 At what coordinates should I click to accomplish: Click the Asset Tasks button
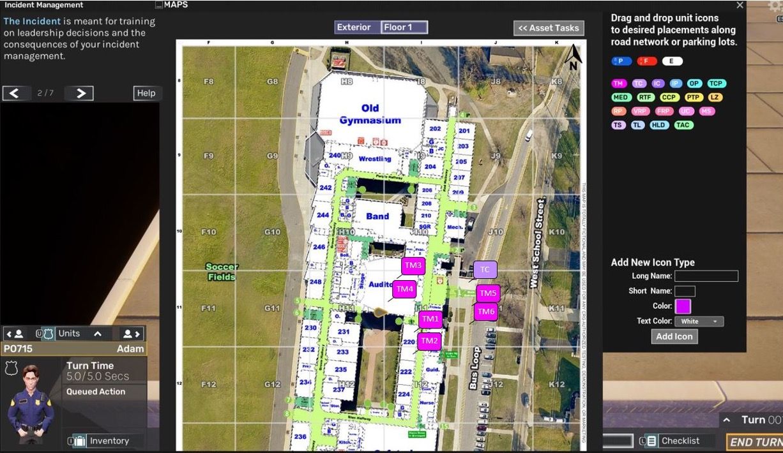pos(549,28)
